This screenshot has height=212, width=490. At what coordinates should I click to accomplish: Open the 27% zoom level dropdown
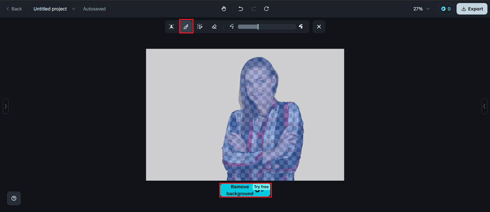click(421, 9)
